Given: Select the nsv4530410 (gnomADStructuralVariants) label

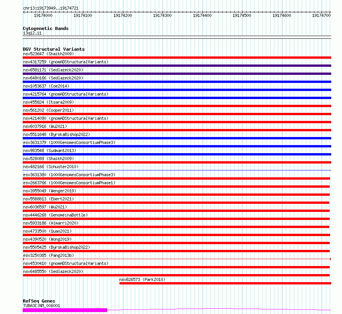Looking at the screenshot, I should pyautogui.click(x=66, y=263).
